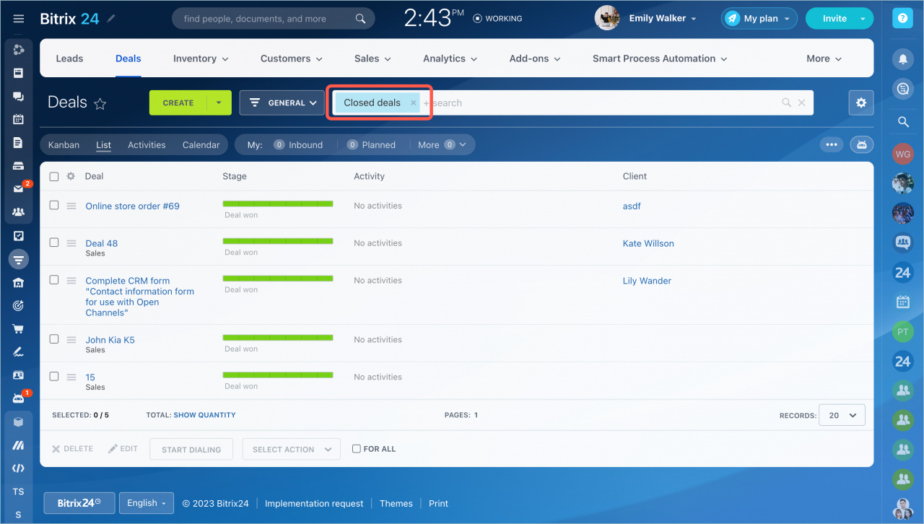This screenshot has height=524, width=924.
Task: Click the right sidebar search magnifier
Action: pos(902,123)
